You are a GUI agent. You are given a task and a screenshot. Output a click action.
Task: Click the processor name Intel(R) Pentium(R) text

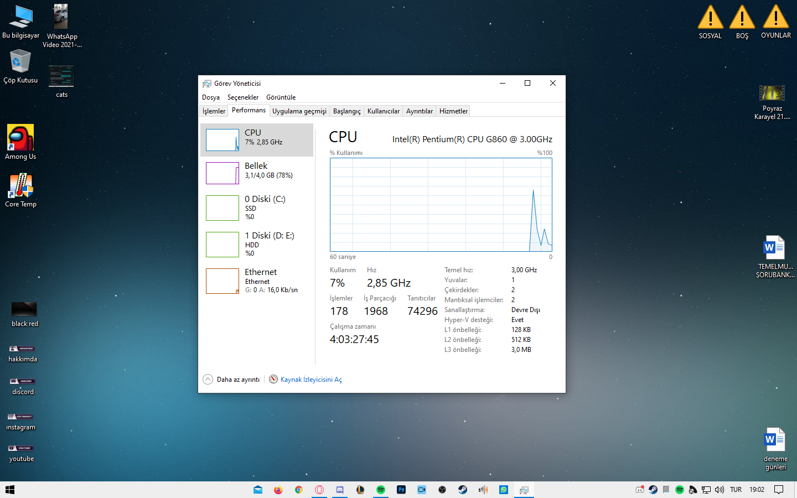coord(472,139)
